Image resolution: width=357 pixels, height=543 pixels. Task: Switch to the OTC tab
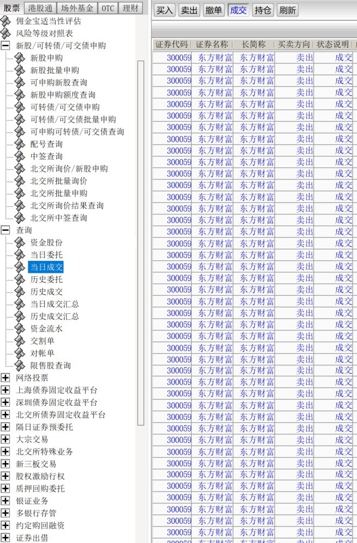pyautogui.click(x=108, y=8)
